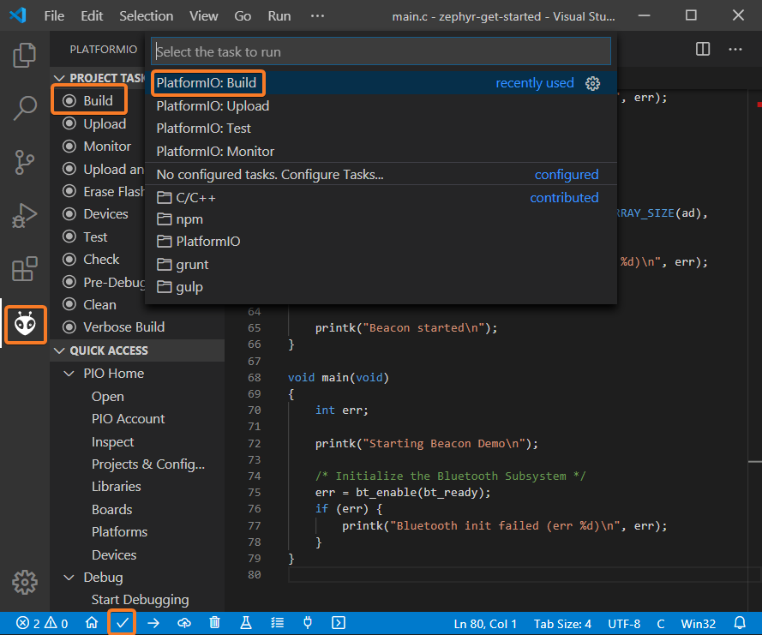Click Ln 80, Col 1 in status bar

point(484,623)
